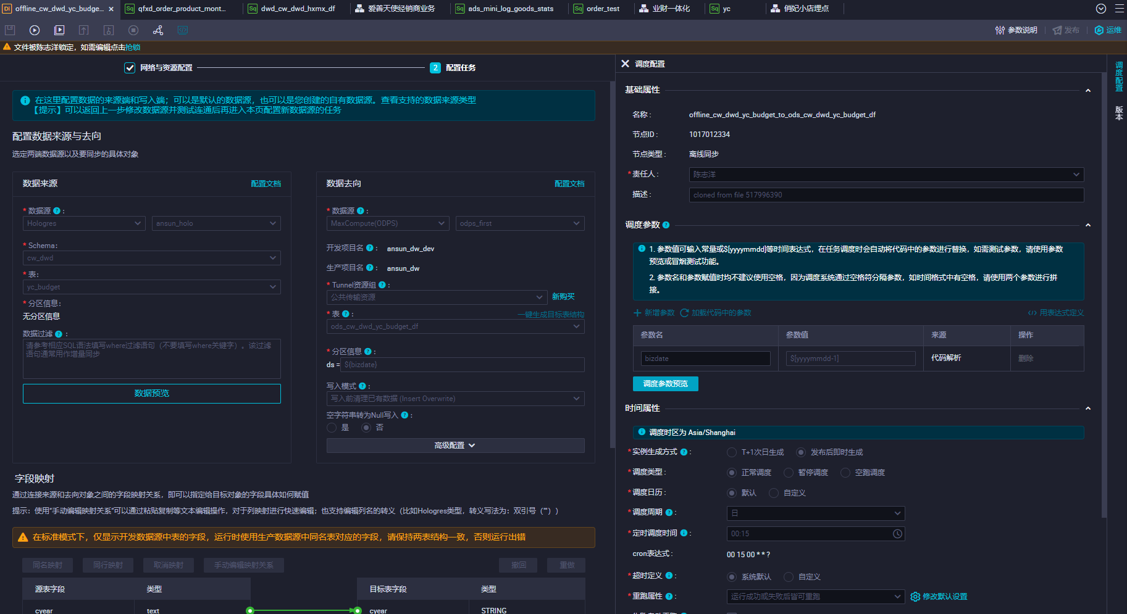Viewport: 1127px width, 614px height.
Task: Switch to 业财一体化 tab
Action: [671, 9]
